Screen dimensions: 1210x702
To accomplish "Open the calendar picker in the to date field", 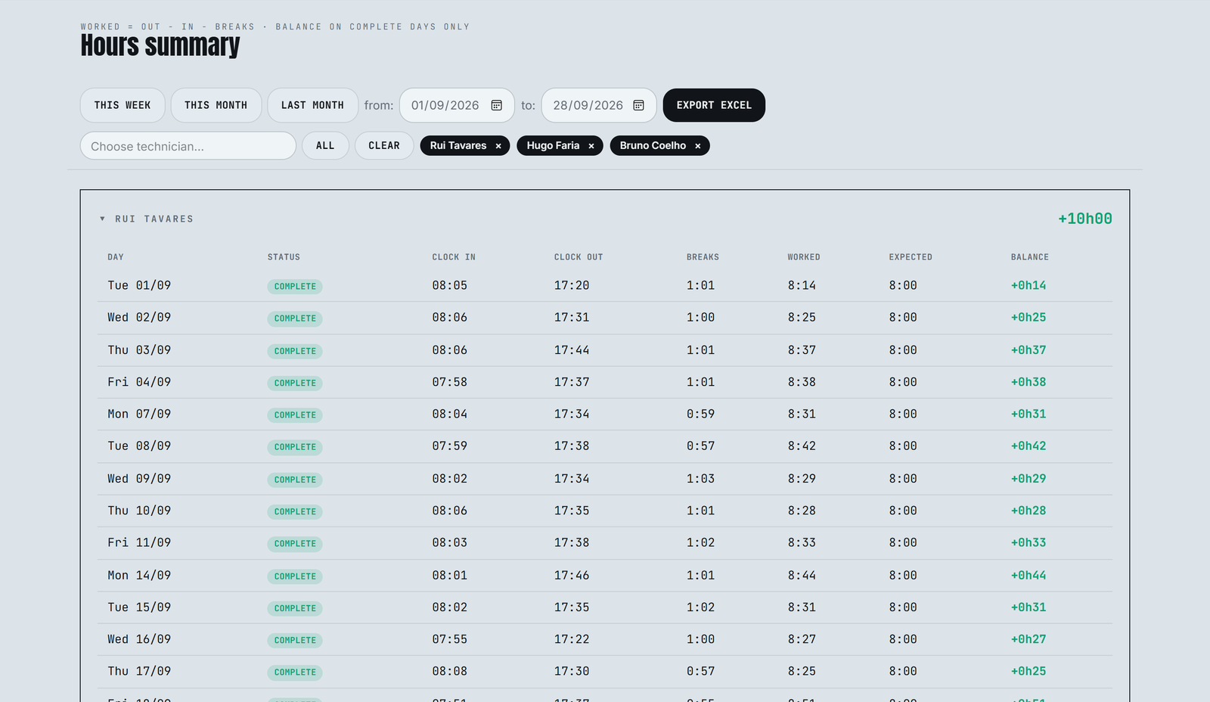I will pos(638,105).
